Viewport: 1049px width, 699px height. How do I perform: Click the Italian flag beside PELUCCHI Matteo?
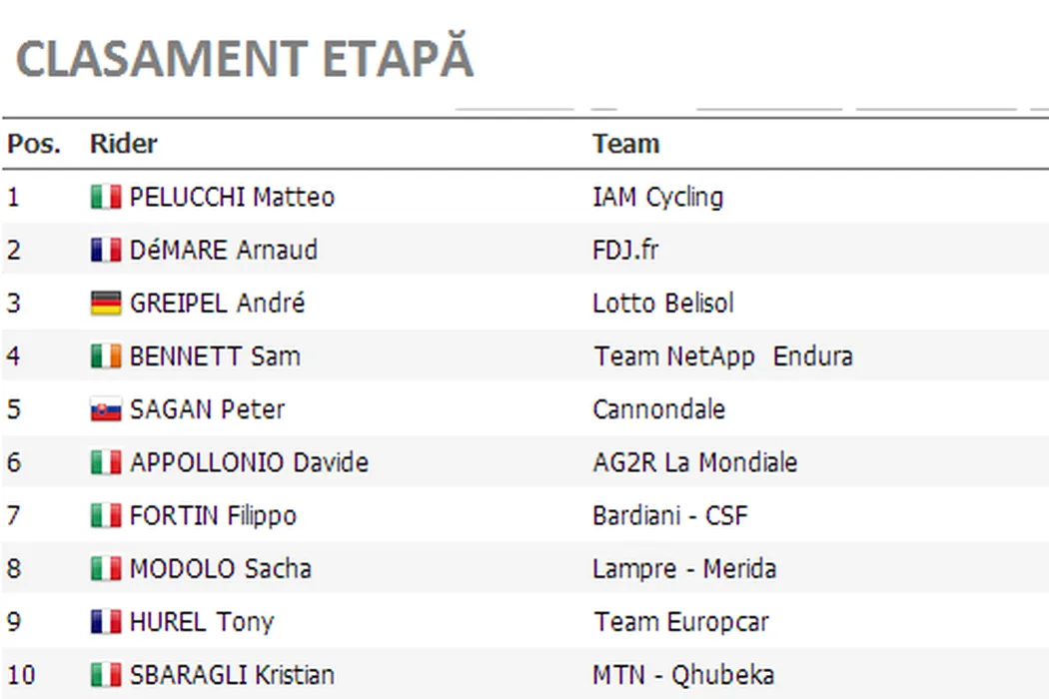[x=105, y=197]
